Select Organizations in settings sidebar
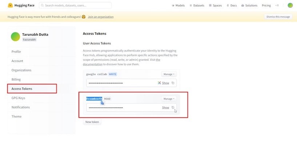 21,70
